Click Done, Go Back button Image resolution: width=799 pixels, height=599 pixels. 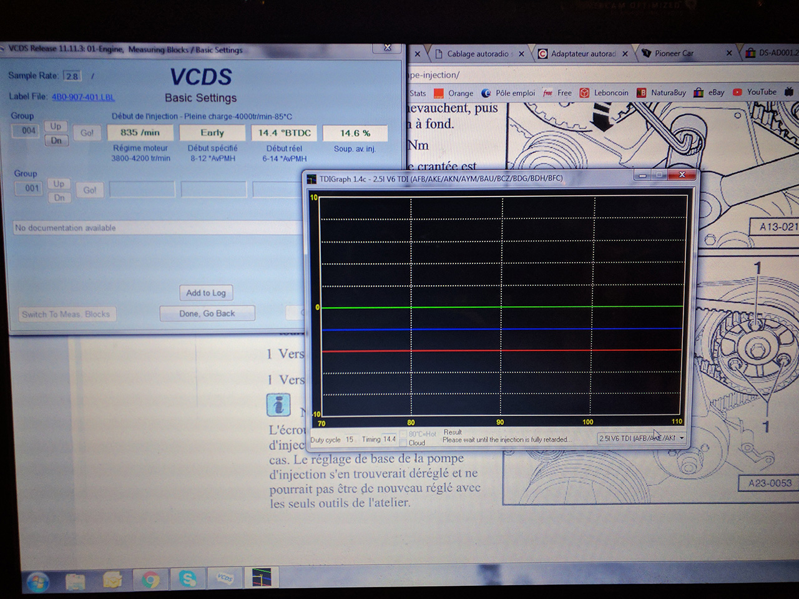tap(207, 313)
